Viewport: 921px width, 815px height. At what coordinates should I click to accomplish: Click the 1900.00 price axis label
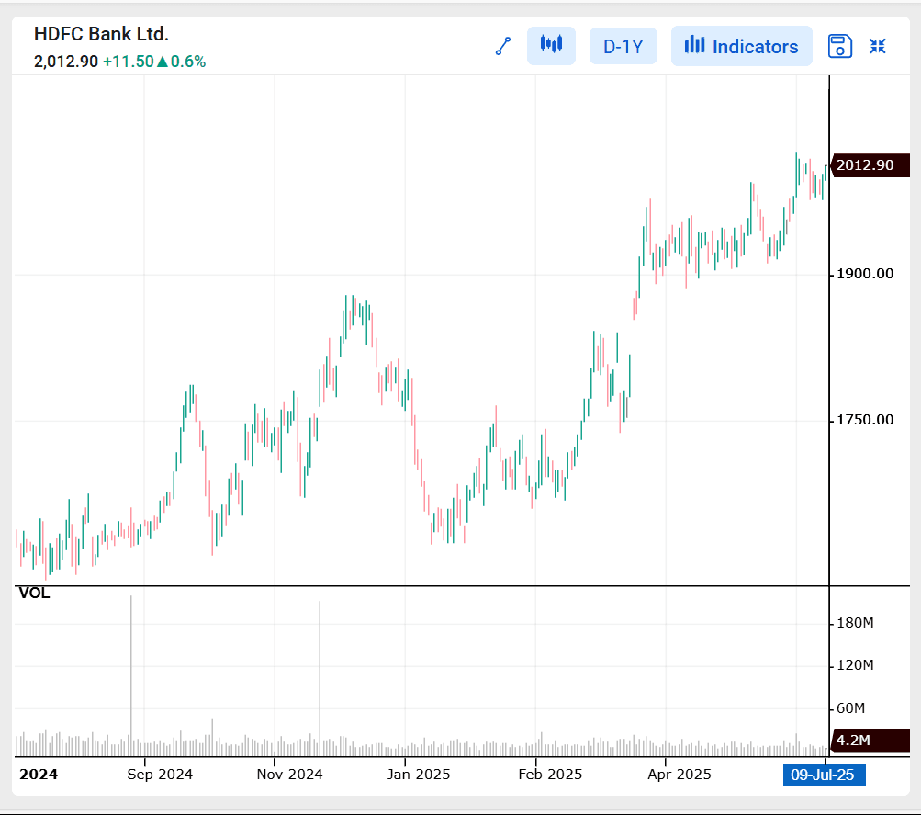tap(865, 274)
